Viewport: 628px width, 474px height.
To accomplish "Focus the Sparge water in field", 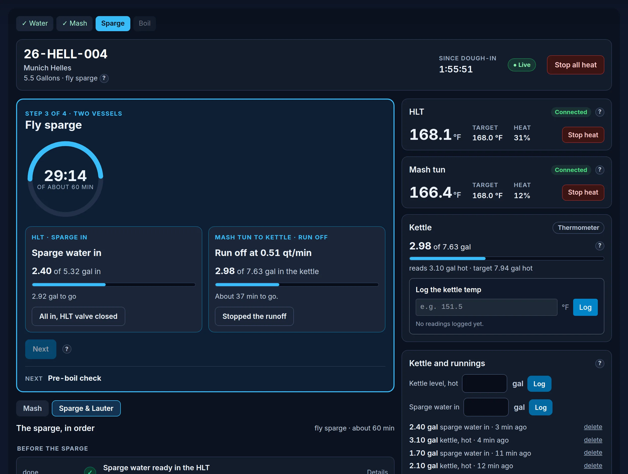I will 486,408.
